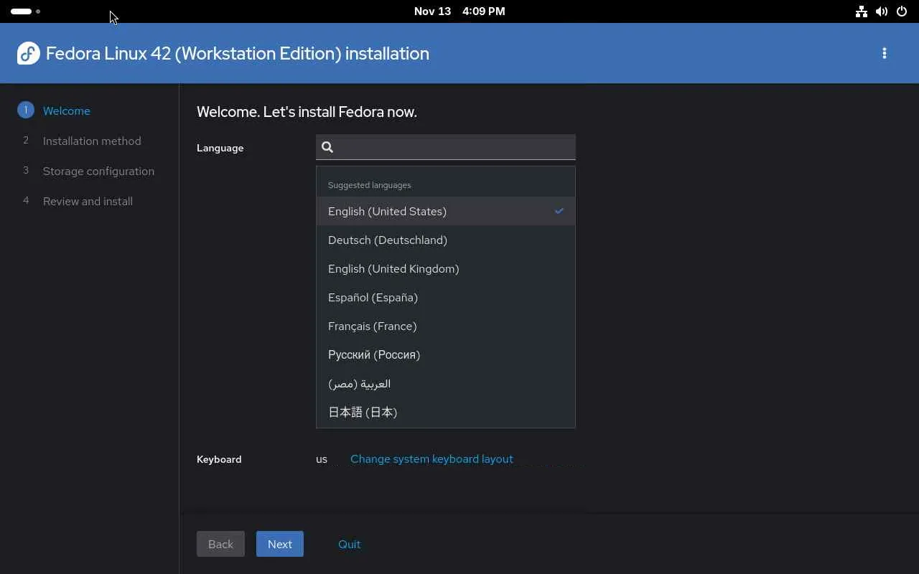Select English (United States) language

coord(446,211)
